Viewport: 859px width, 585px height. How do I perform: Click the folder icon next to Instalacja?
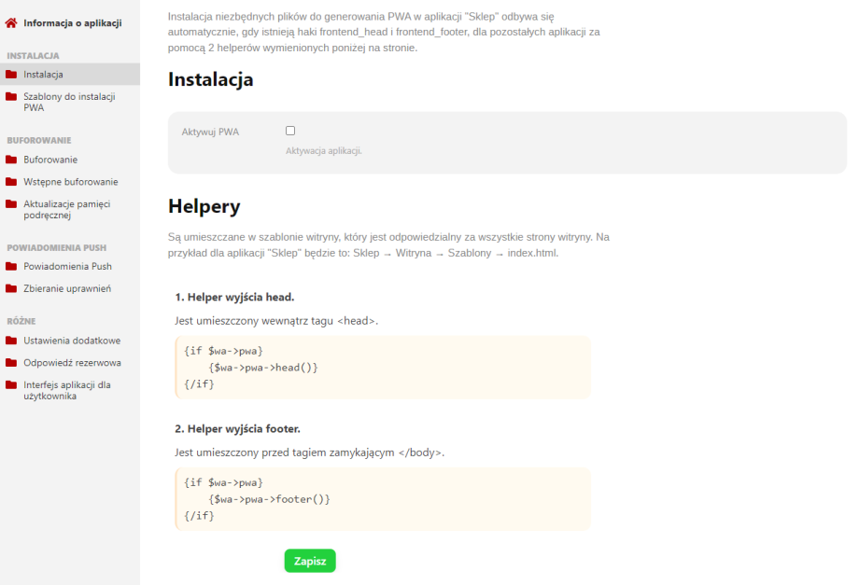coord(11,75)
